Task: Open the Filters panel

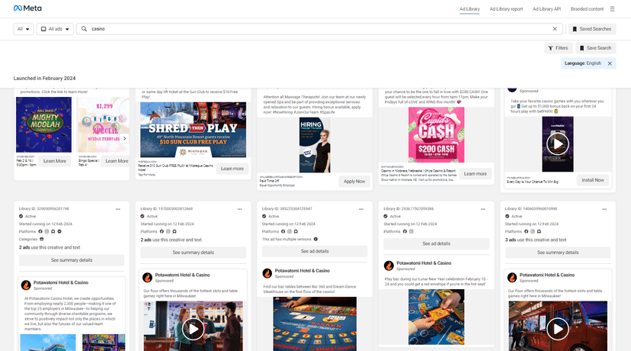Action: click(558, 48)
